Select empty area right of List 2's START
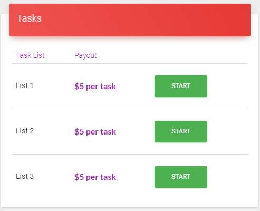The height and width of the screenshot is (211, 260). 227,131
